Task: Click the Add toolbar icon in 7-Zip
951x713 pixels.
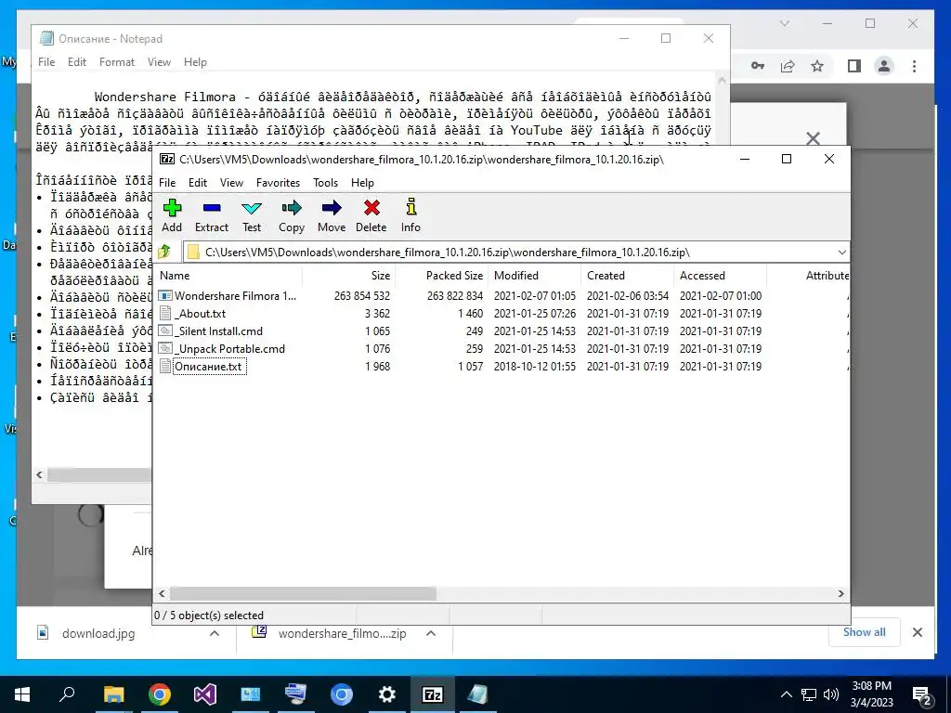Action: tap(172, 215)
